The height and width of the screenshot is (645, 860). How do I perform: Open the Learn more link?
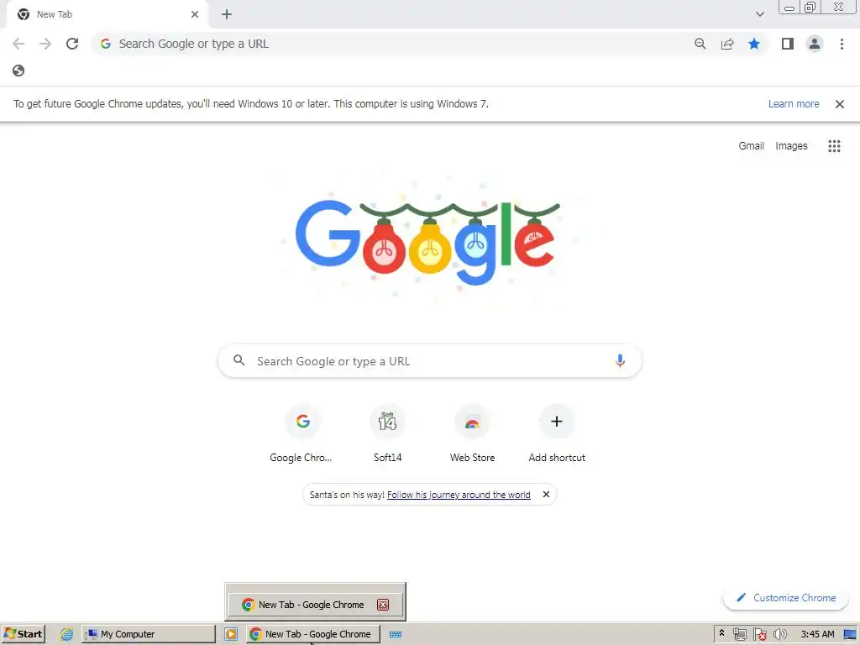coord(794,104)
